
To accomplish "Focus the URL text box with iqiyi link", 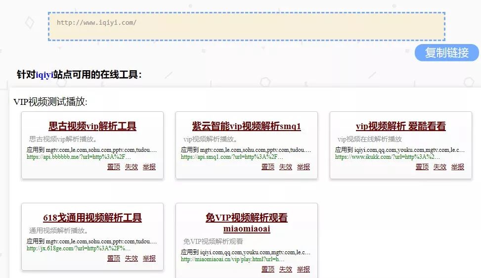I will 247,27.
